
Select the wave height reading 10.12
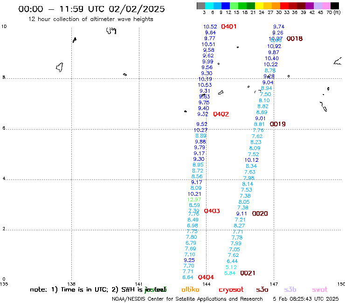tap(251, 160)
